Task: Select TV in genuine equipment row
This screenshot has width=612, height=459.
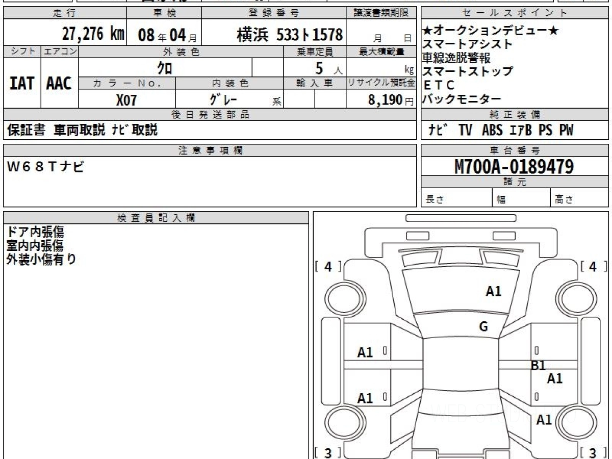Action: (465, 131)
